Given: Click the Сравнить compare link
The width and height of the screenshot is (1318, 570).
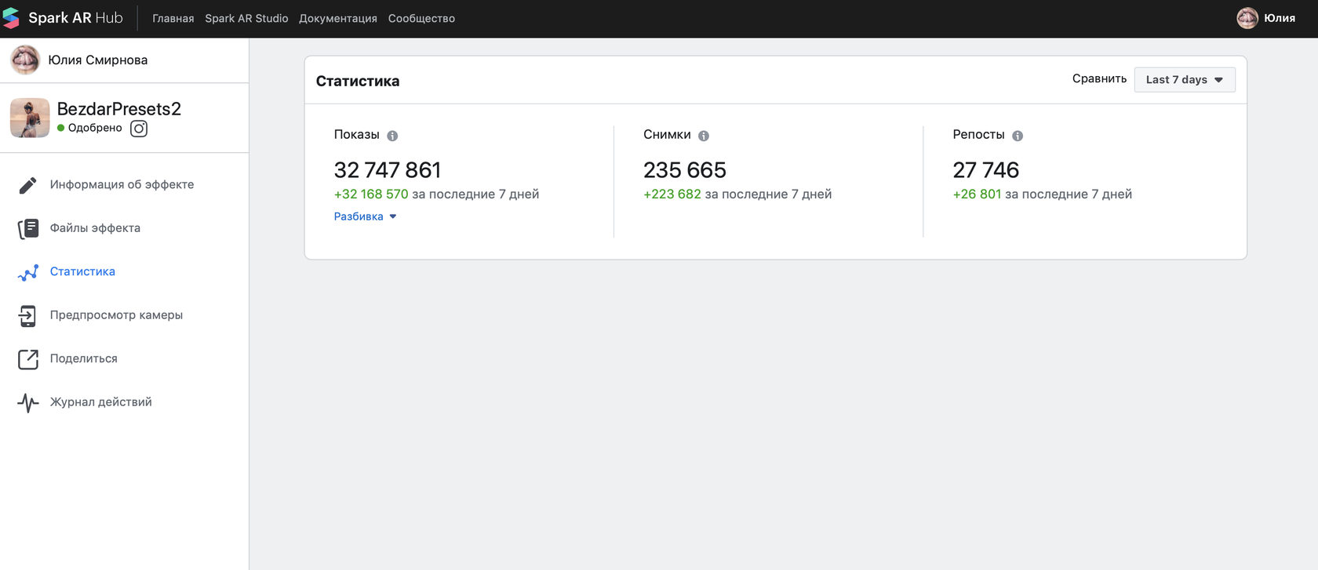Looking at the screenshot, I should pos(1099,79).
